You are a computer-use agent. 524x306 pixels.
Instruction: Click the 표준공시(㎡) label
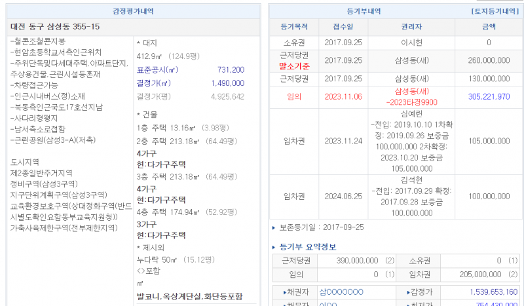(x=158, y=70)
